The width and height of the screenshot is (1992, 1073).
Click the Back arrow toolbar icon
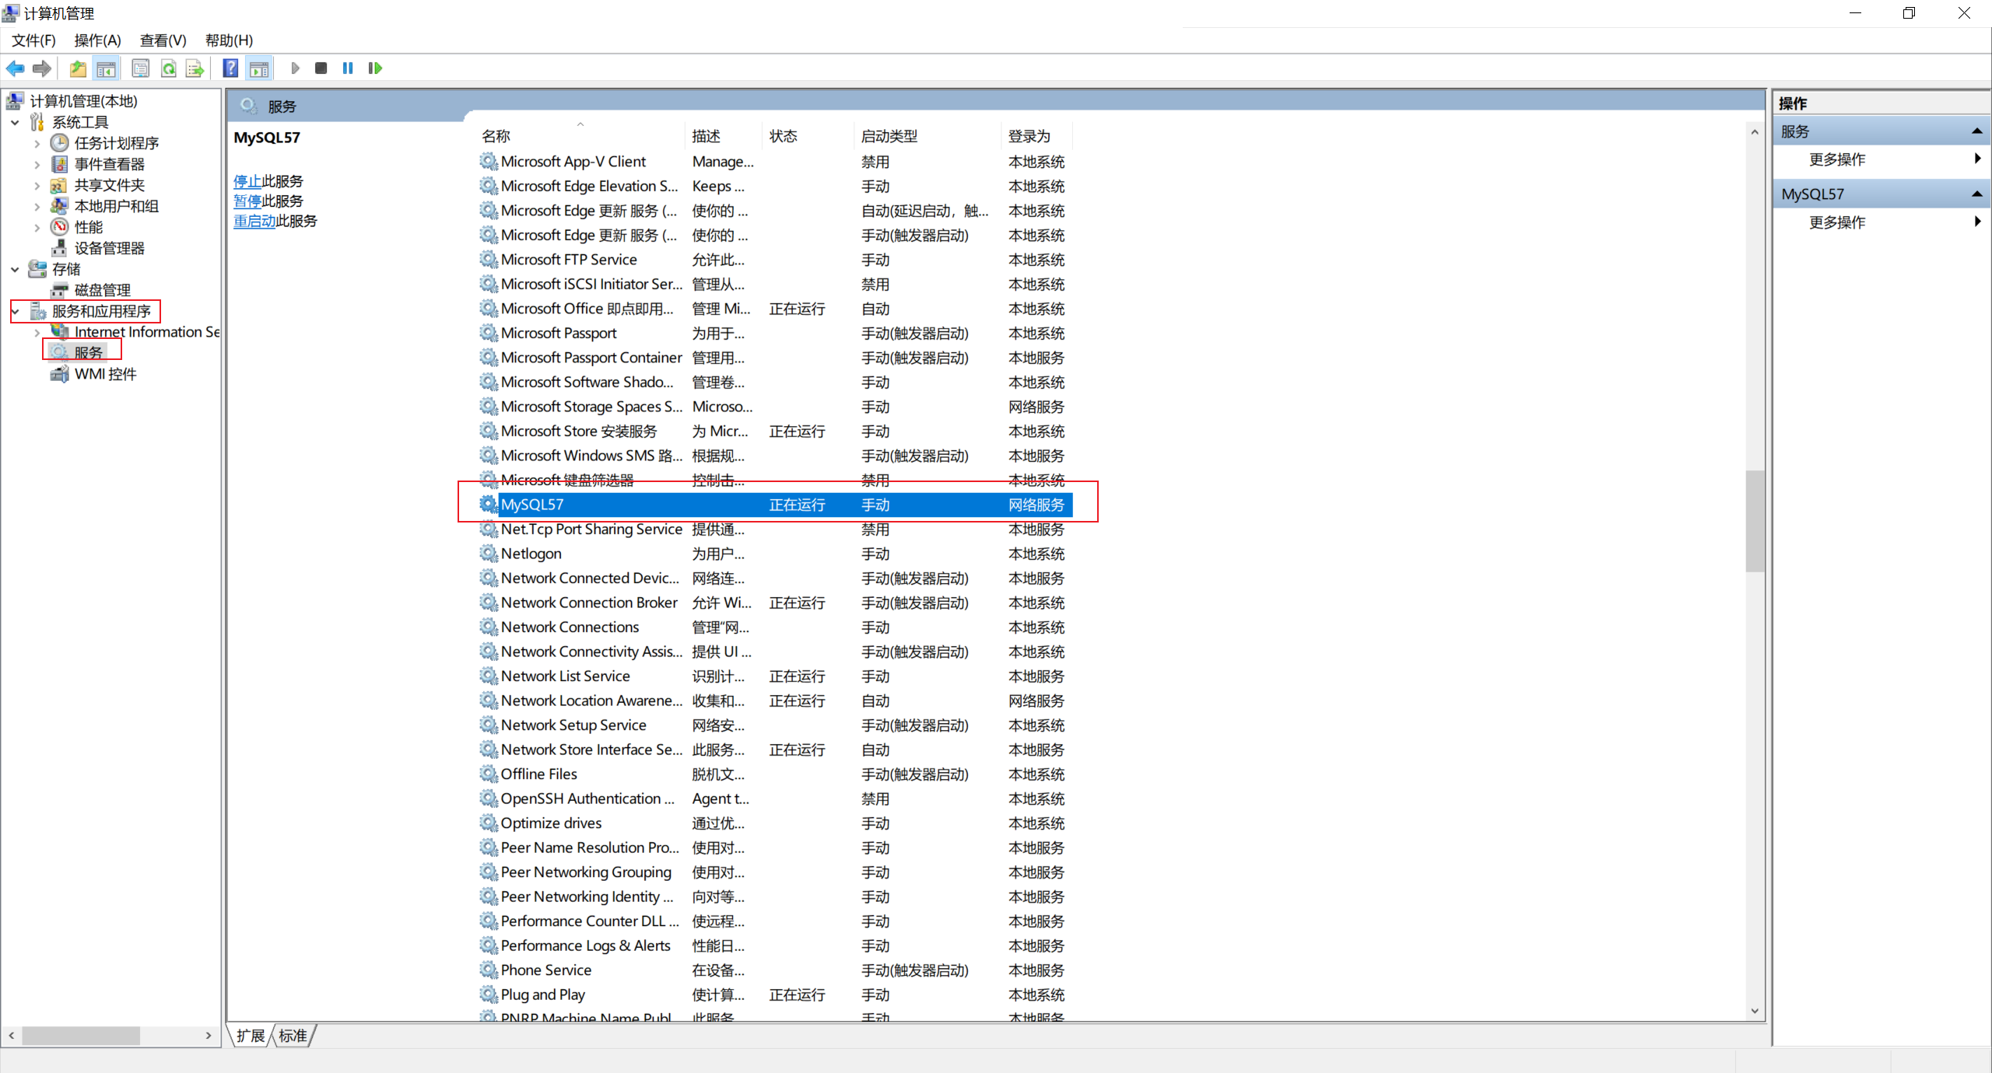coord(15,68)
